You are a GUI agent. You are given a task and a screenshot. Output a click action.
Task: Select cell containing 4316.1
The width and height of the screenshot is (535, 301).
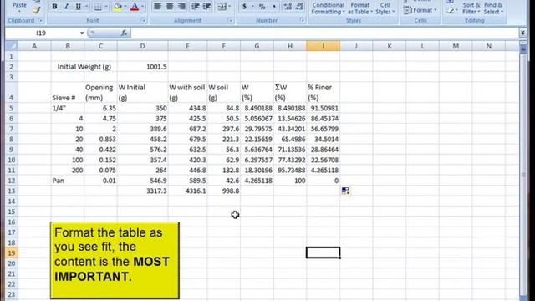187,191
